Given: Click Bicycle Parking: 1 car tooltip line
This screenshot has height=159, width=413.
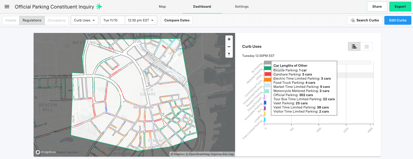Looking at the screenshot, I should point(290,70).
